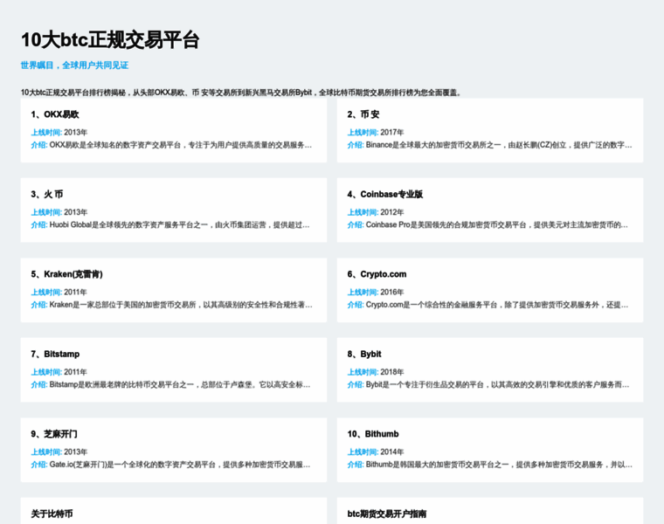The height and width of the screenshot is (524, 664).
Task: Click the Coinbase Pro introduction text
Action: 497,224
